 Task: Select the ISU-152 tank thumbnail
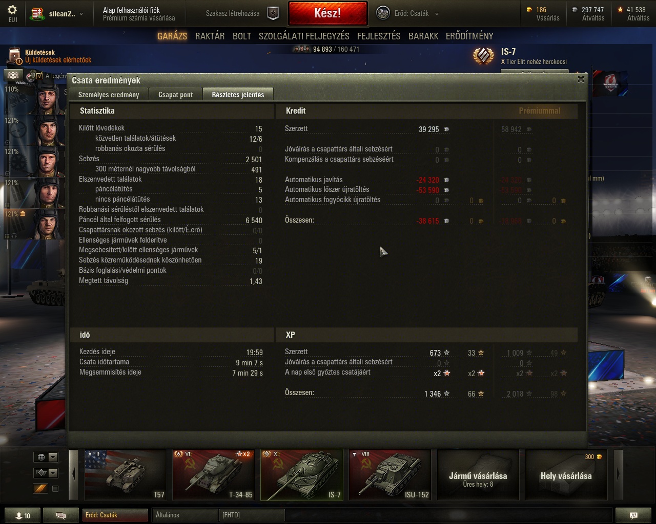(x=389, y=474)
